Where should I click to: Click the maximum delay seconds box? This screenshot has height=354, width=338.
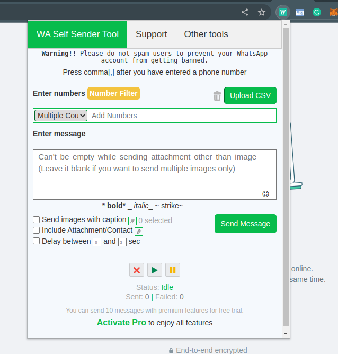tap(122, 242)
